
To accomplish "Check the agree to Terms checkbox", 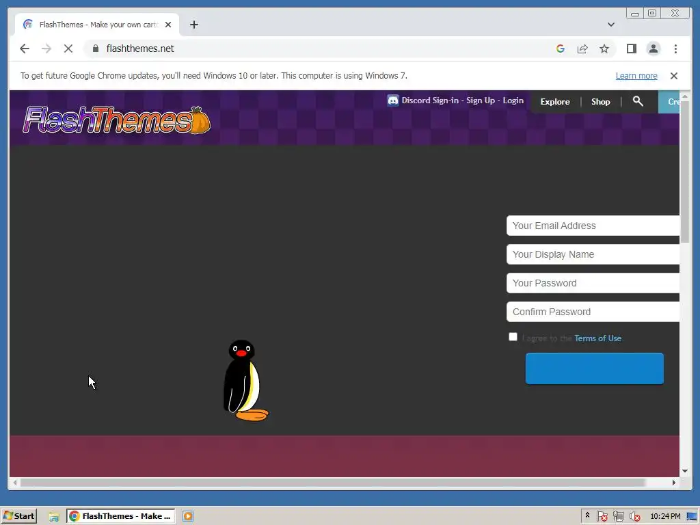I will [513, 336].
